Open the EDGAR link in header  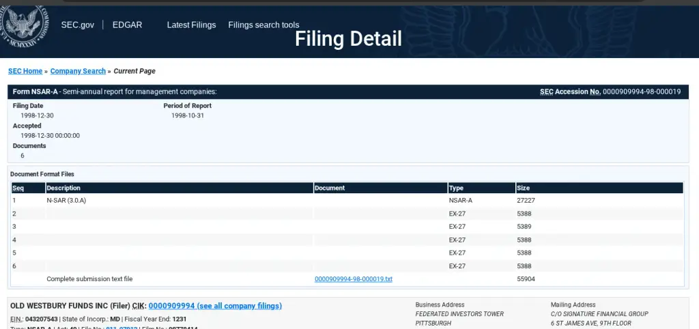tap(127, 25)
